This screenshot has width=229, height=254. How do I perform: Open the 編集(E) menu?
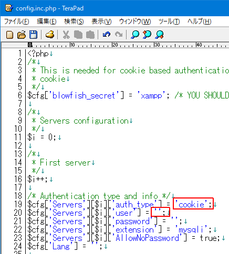pyautogui.click(x=47, y=21)
